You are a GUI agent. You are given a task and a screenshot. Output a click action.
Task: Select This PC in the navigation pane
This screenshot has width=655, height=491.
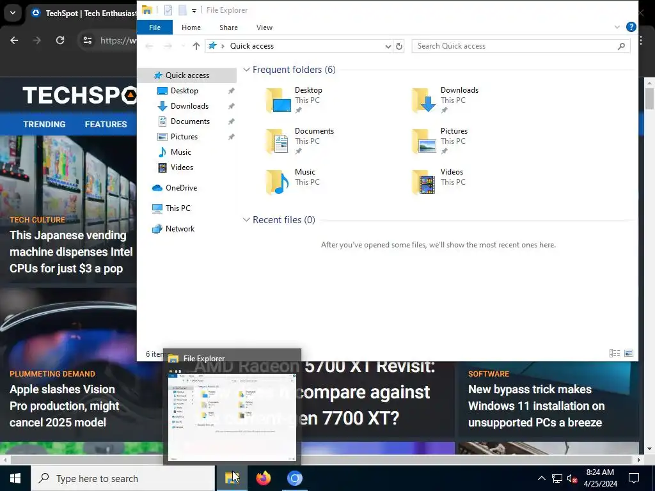(x=178, y=208)
